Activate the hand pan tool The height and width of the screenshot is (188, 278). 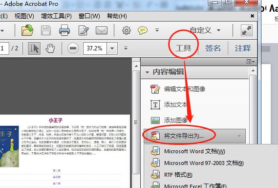(x=50, y=48)
